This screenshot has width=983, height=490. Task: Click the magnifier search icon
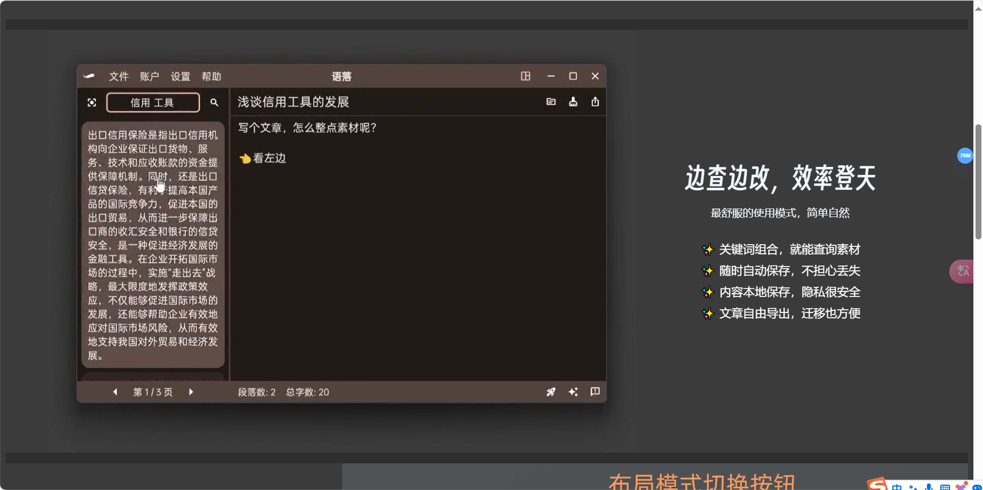(x=214, y=102)
